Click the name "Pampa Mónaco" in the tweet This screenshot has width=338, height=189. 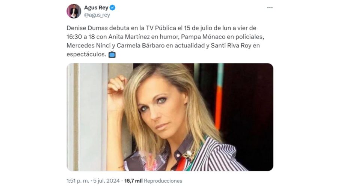(x=202, y=37)
